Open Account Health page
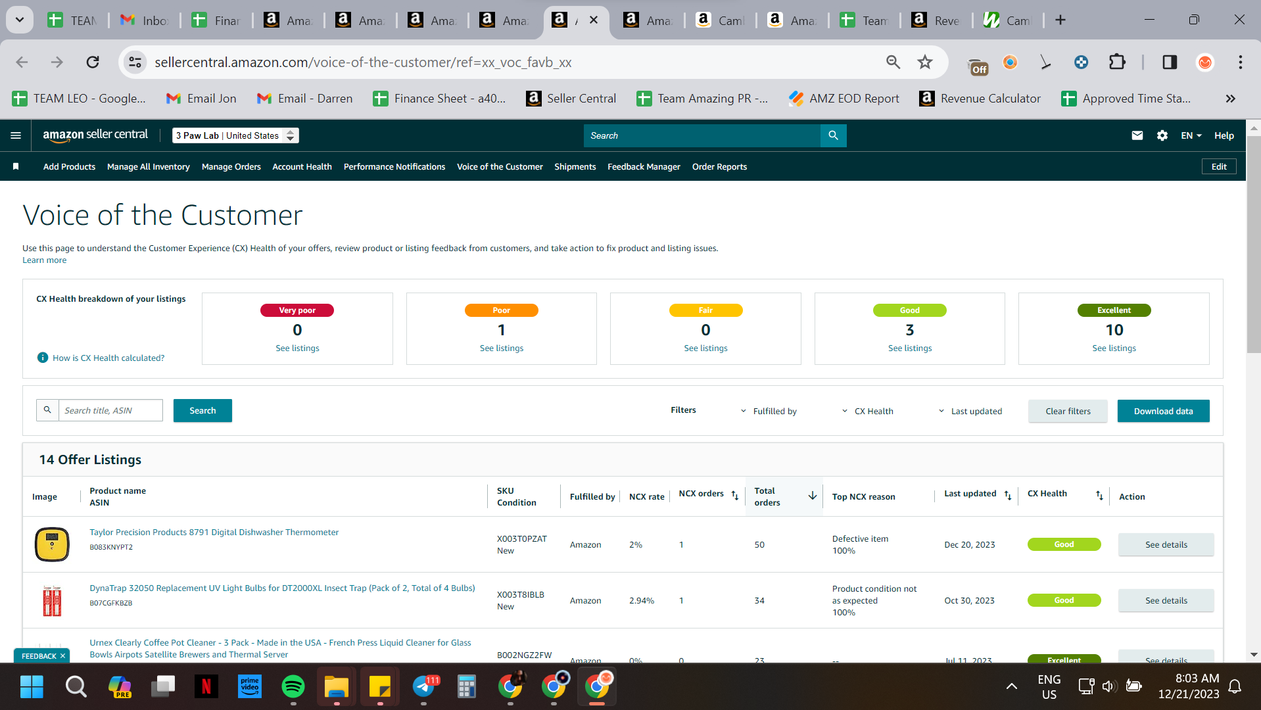This screenshot has height=710, width=1261. click(x=302, y=167)
